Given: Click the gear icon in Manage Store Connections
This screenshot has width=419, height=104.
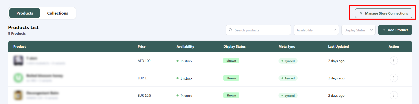Looking at the screenshot, I should (x=361, y=13).
